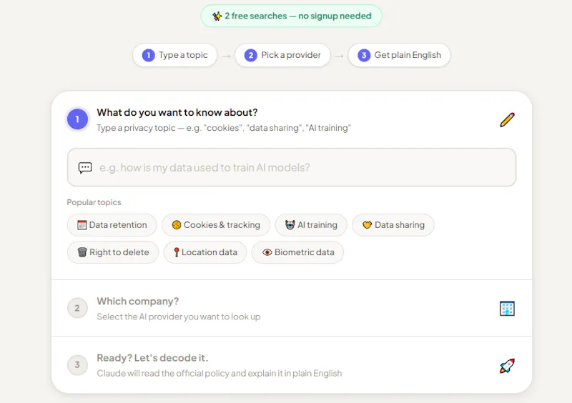The image size is (572, 403).
Task: Click the eye icon on Biometric data chip
Action: (267, 252)
